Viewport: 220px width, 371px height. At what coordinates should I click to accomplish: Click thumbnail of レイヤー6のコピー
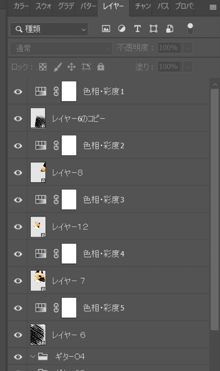tap(38, 118)
